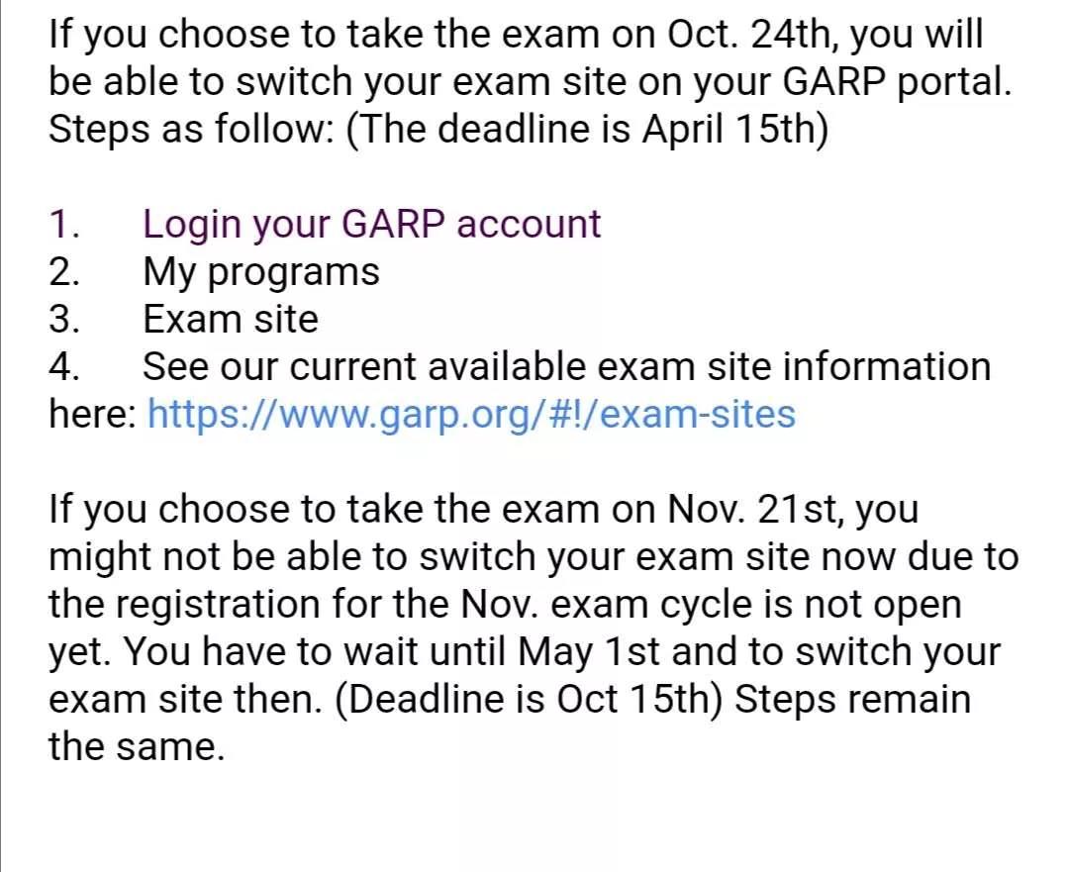Click the word "here:" before the URL
Image resolution: width=1069 pixels, height=872 pixels.
[x=93, y=415]
